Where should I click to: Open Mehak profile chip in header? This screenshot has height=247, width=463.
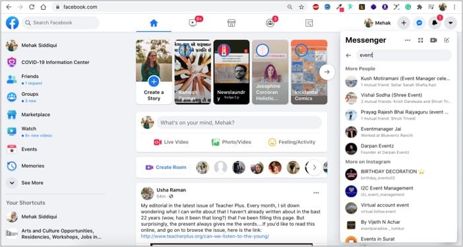pyautogui.click(x=378, y=22)
